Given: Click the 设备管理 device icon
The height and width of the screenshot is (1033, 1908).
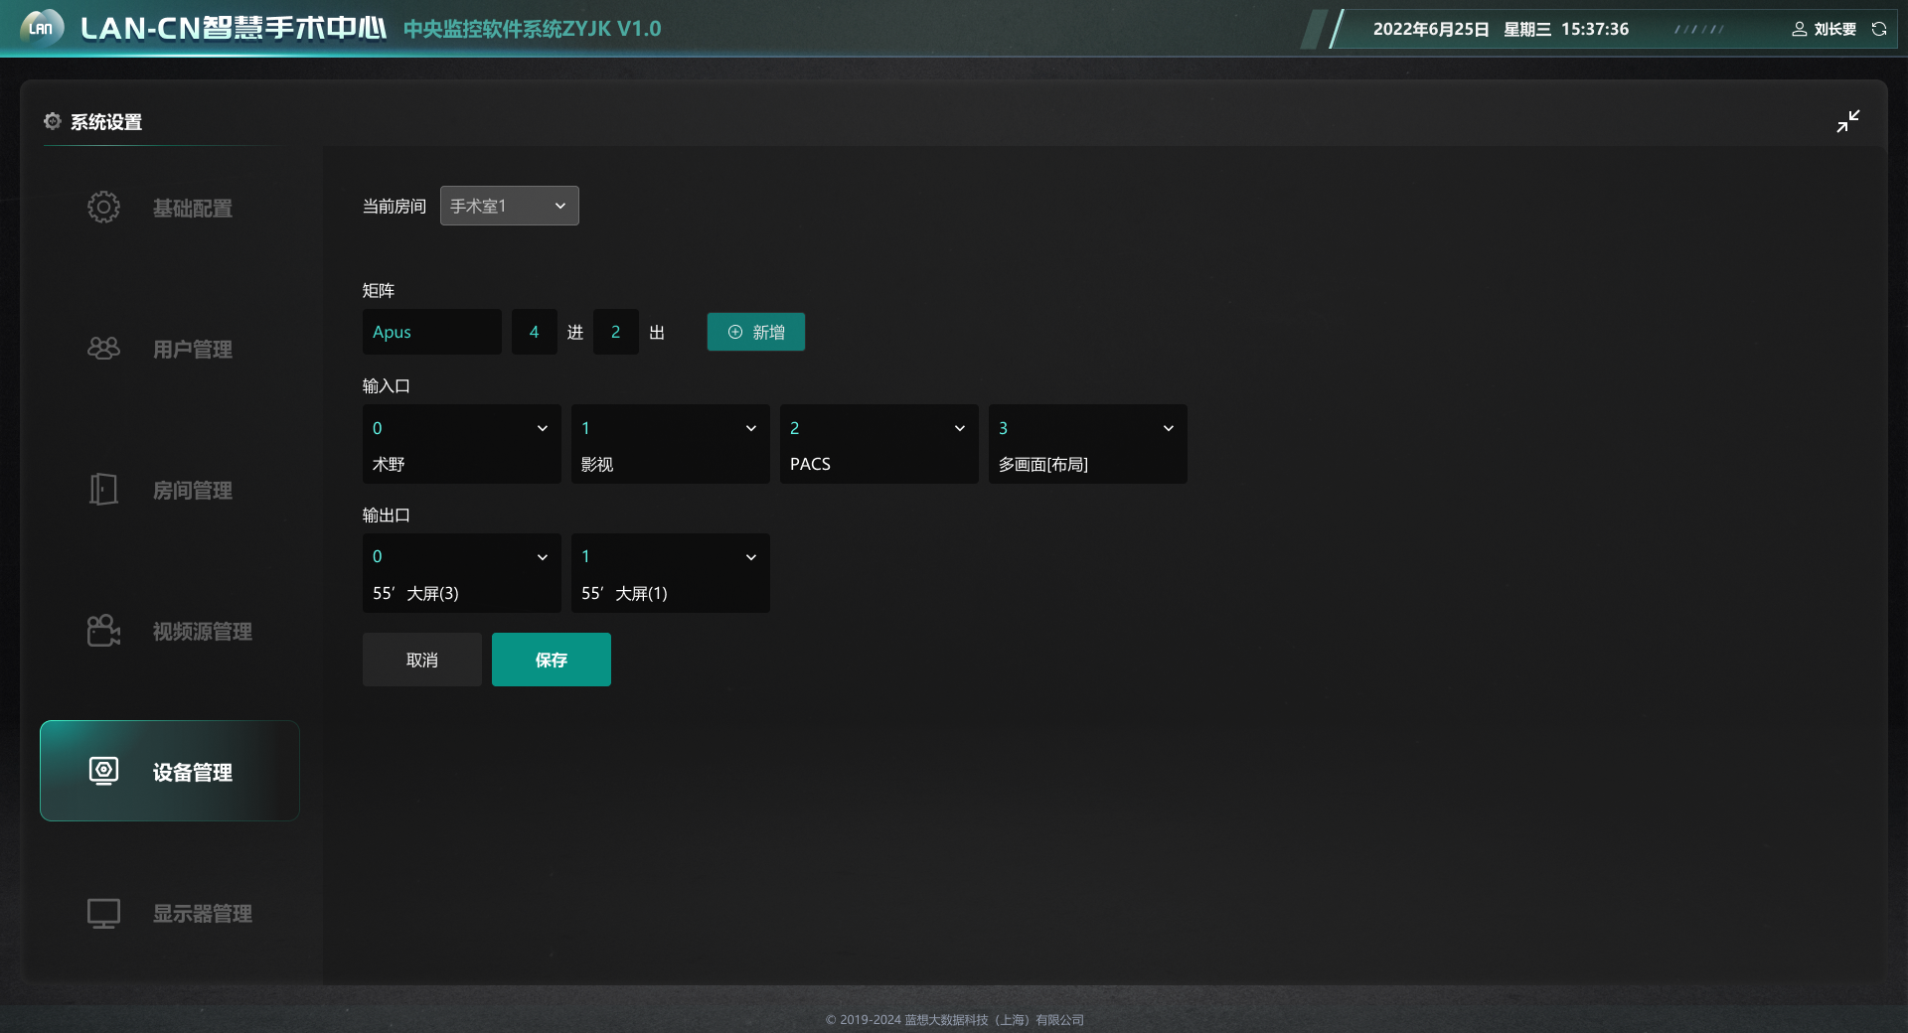Looking at the screenshot, I should tap(103, 771).
